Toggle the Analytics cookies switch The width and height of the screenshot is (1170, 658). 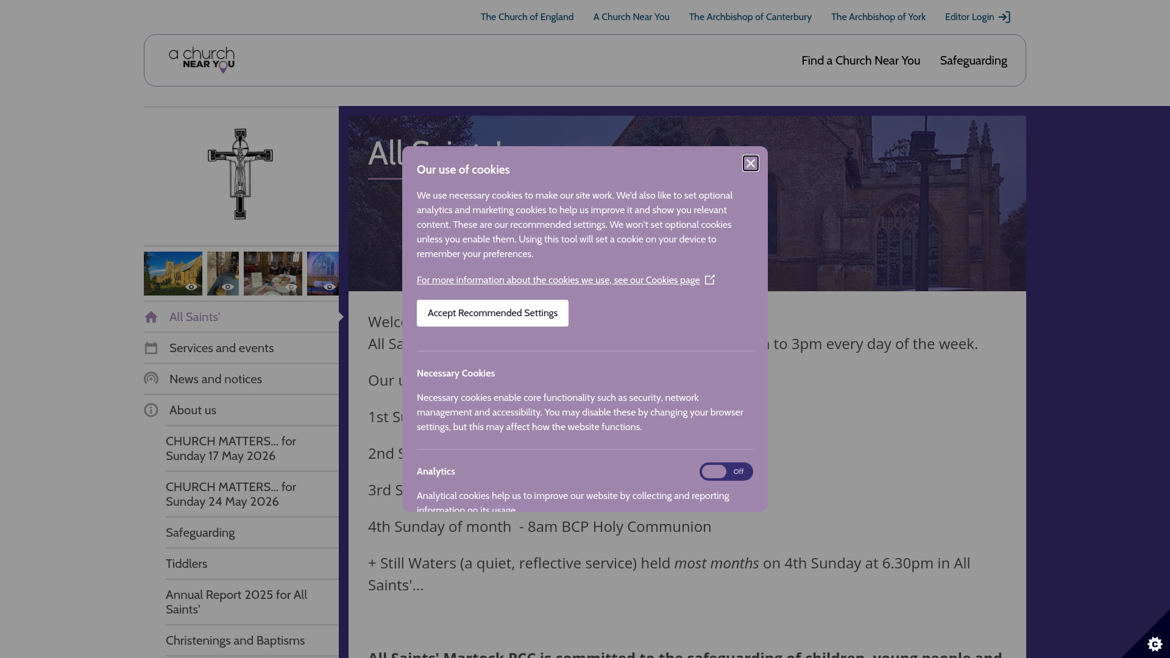(x=726, y=472)
